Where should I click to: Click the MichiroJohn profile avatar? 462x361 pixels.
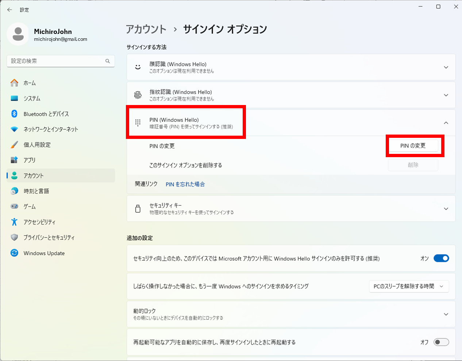18,34
